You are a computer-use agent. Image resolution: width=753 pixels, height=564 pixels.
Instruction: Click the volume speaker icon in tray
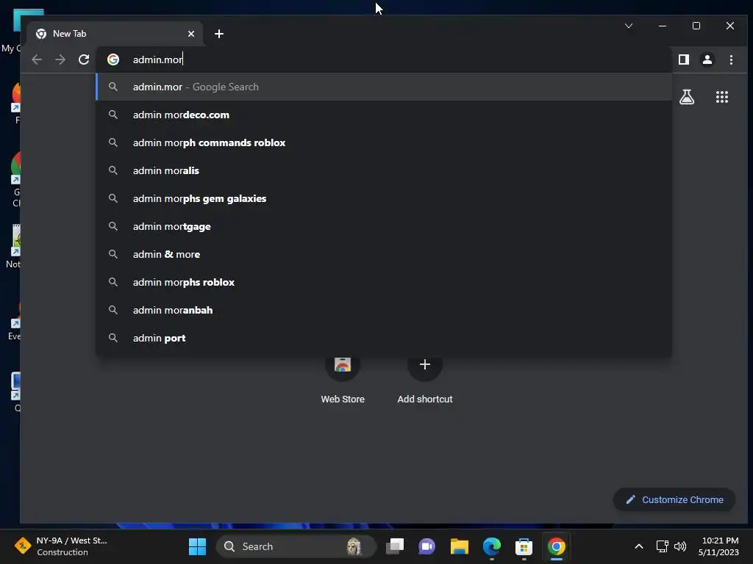[680, 546]
